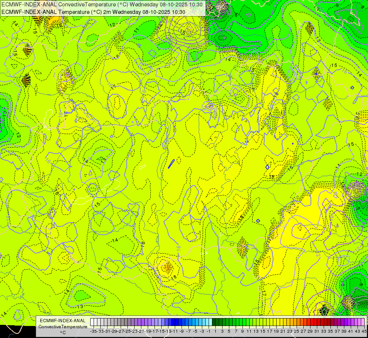This screenshot has height=338, width=368.
Task: Click the °C unit under the legend title
Action: click(x=63, y=333)
